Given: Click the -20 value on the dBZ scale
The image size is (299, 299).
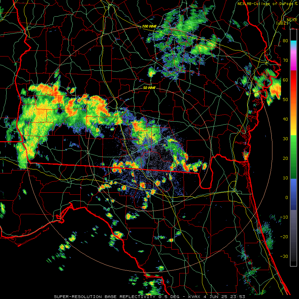Looking at the screenshot, I should point(284,237).
